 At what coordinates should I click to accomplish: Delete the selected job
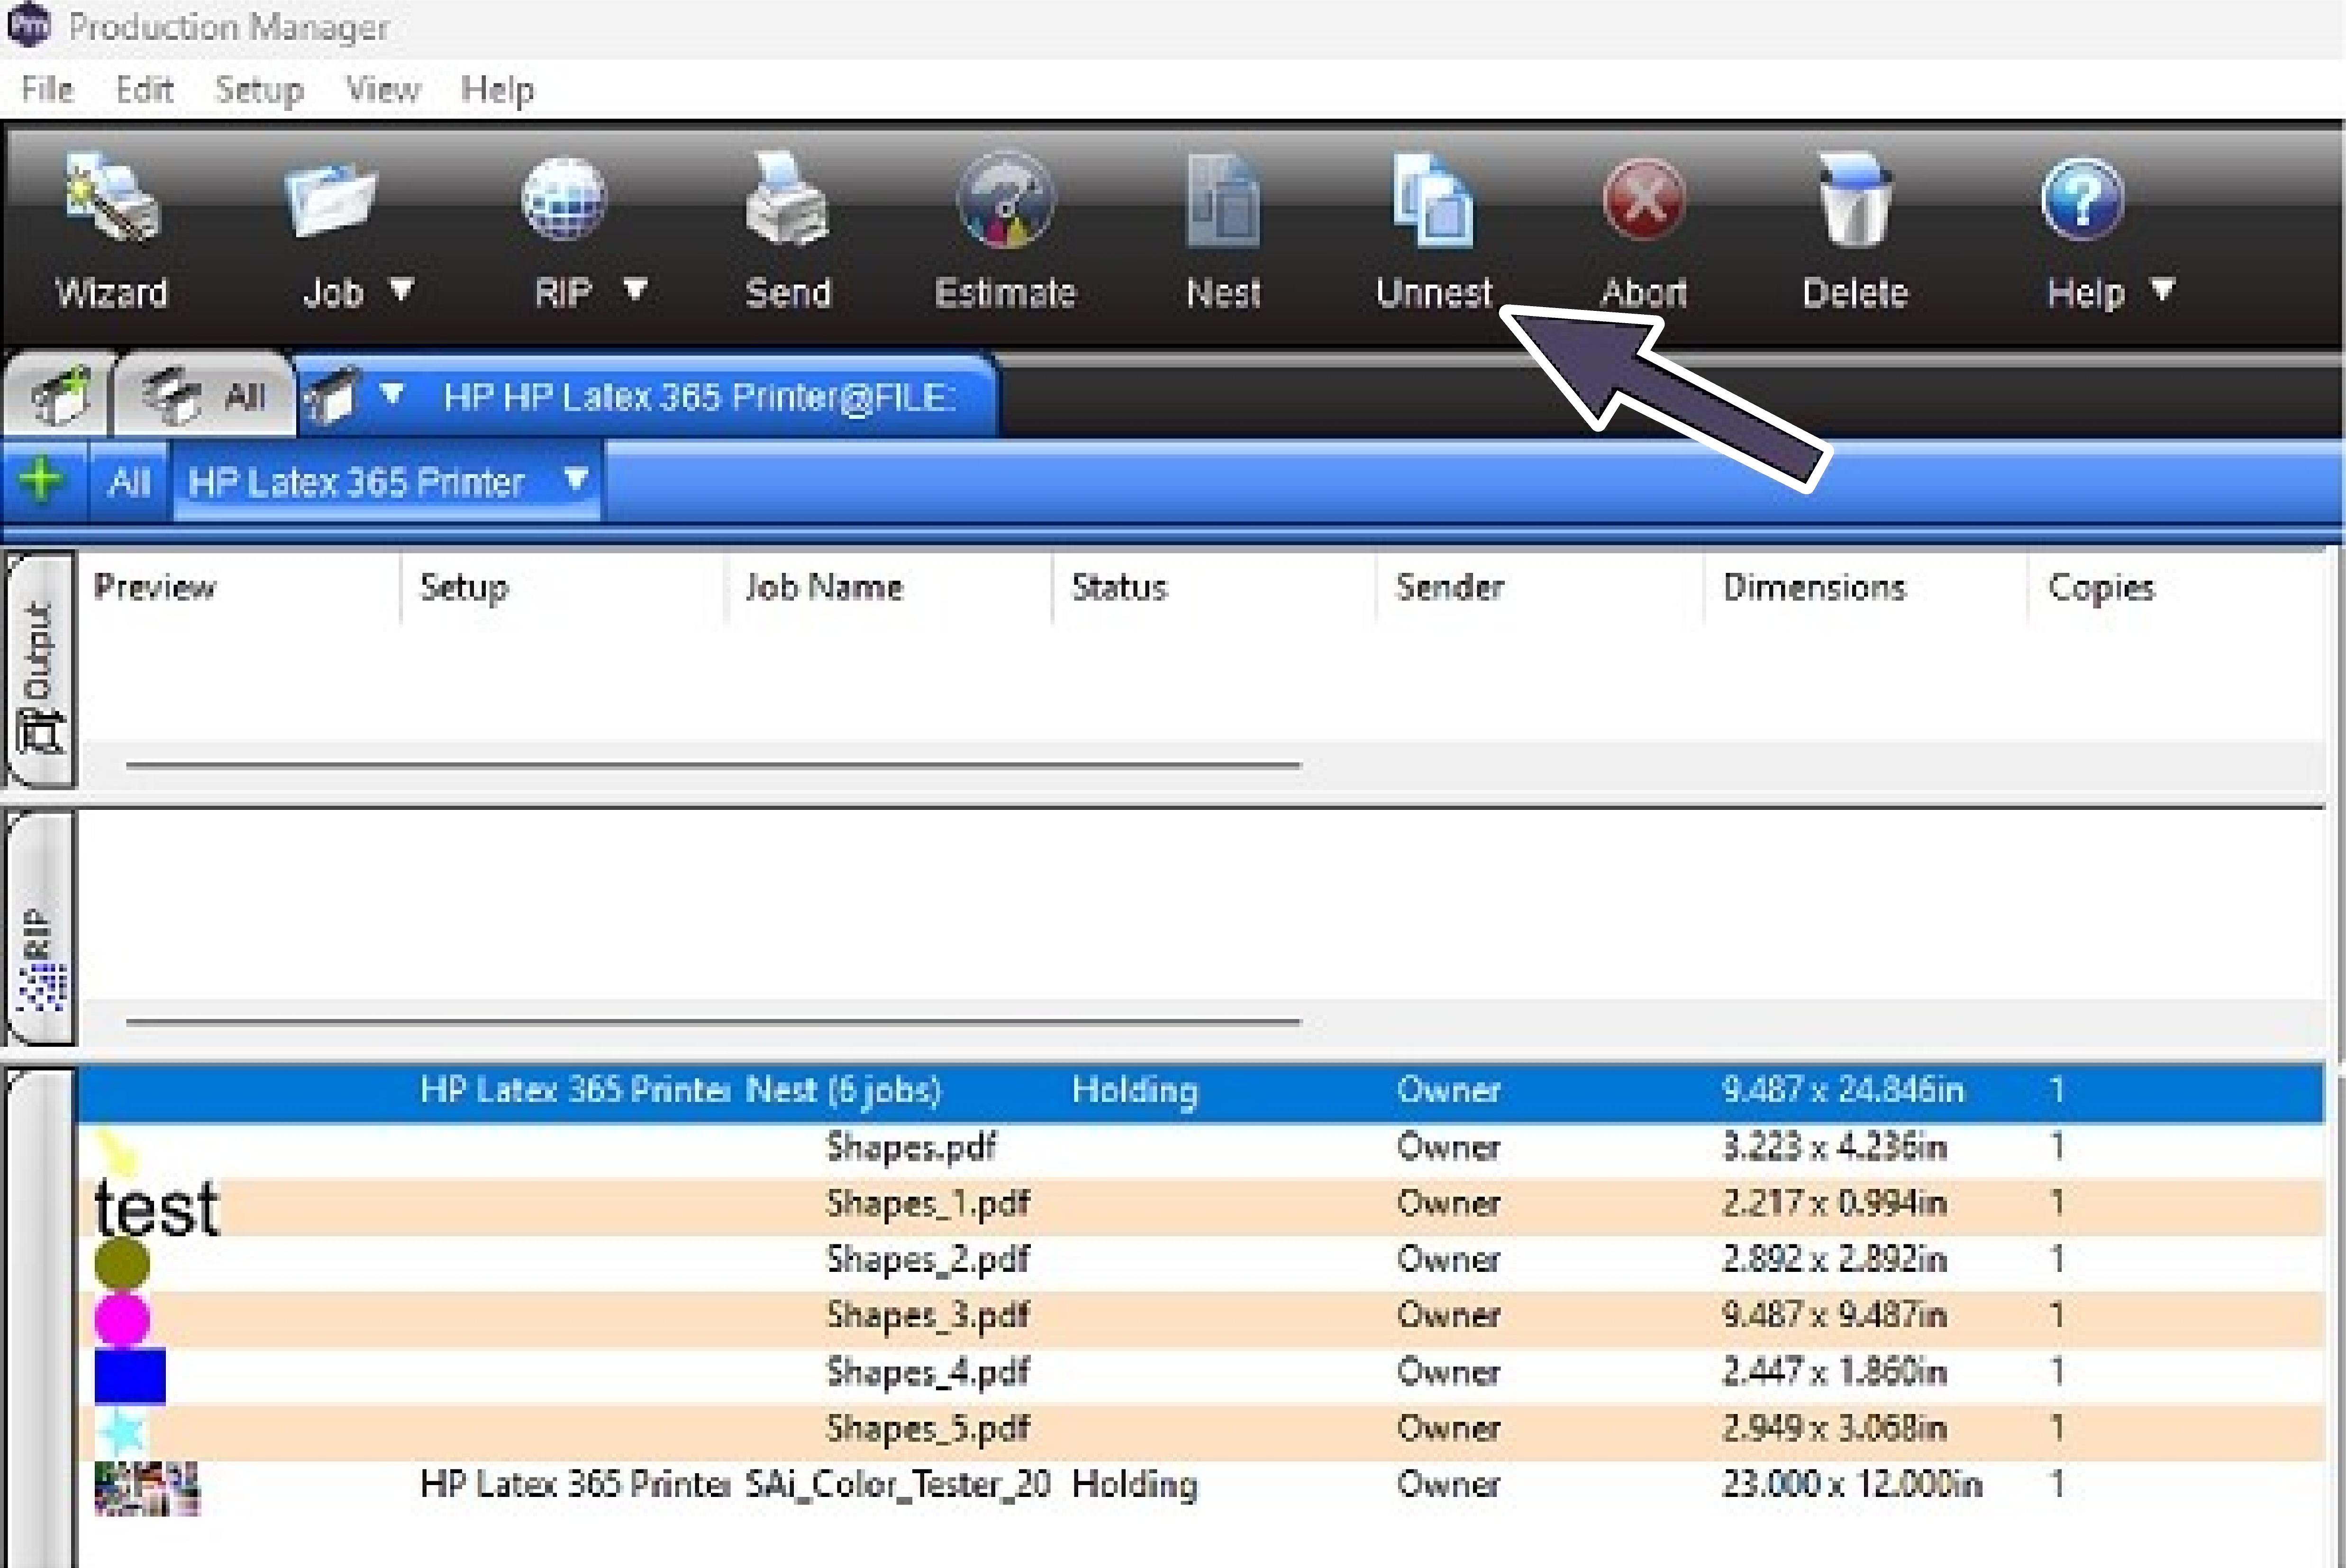(x=1855, y=231)
